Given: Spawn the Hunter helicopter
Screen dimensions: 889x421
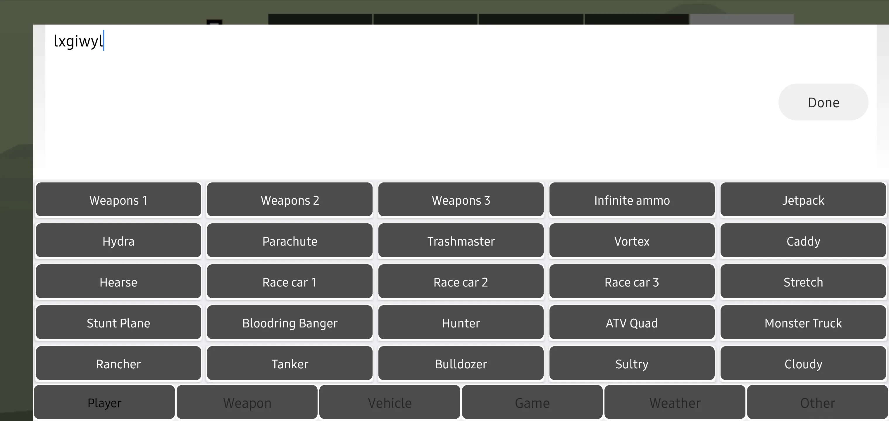Looking at the screenshot, I should click(x=460, y=322).
